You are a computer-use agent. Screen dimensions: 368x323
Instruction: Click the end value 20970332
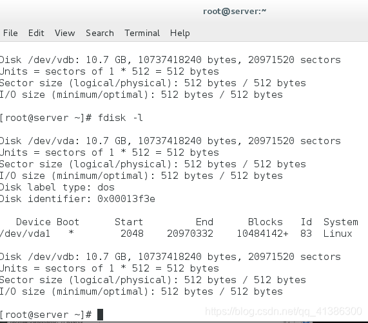(190, 234)
